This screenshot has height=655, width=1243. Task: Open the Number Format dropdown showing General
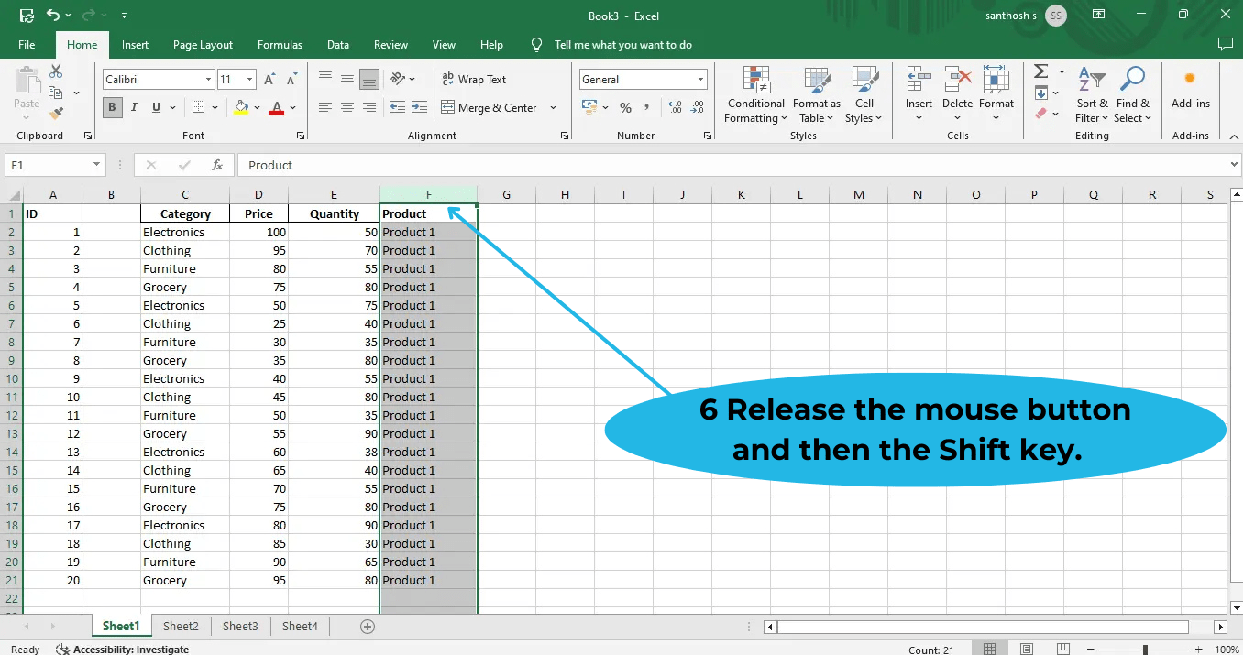[642, 79]
